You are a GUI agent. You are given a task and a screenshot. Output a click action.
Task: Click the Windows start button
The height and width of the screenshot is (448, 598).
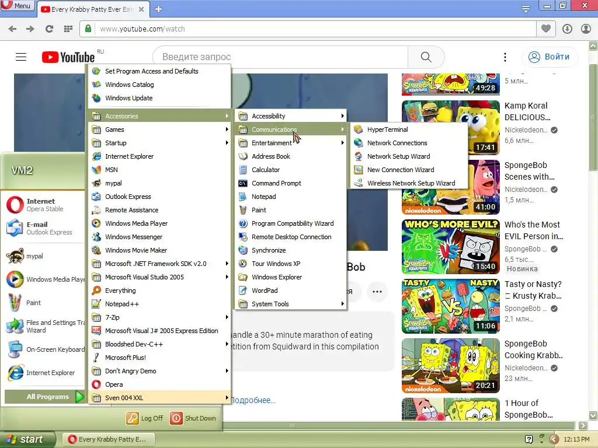[27, 439]
